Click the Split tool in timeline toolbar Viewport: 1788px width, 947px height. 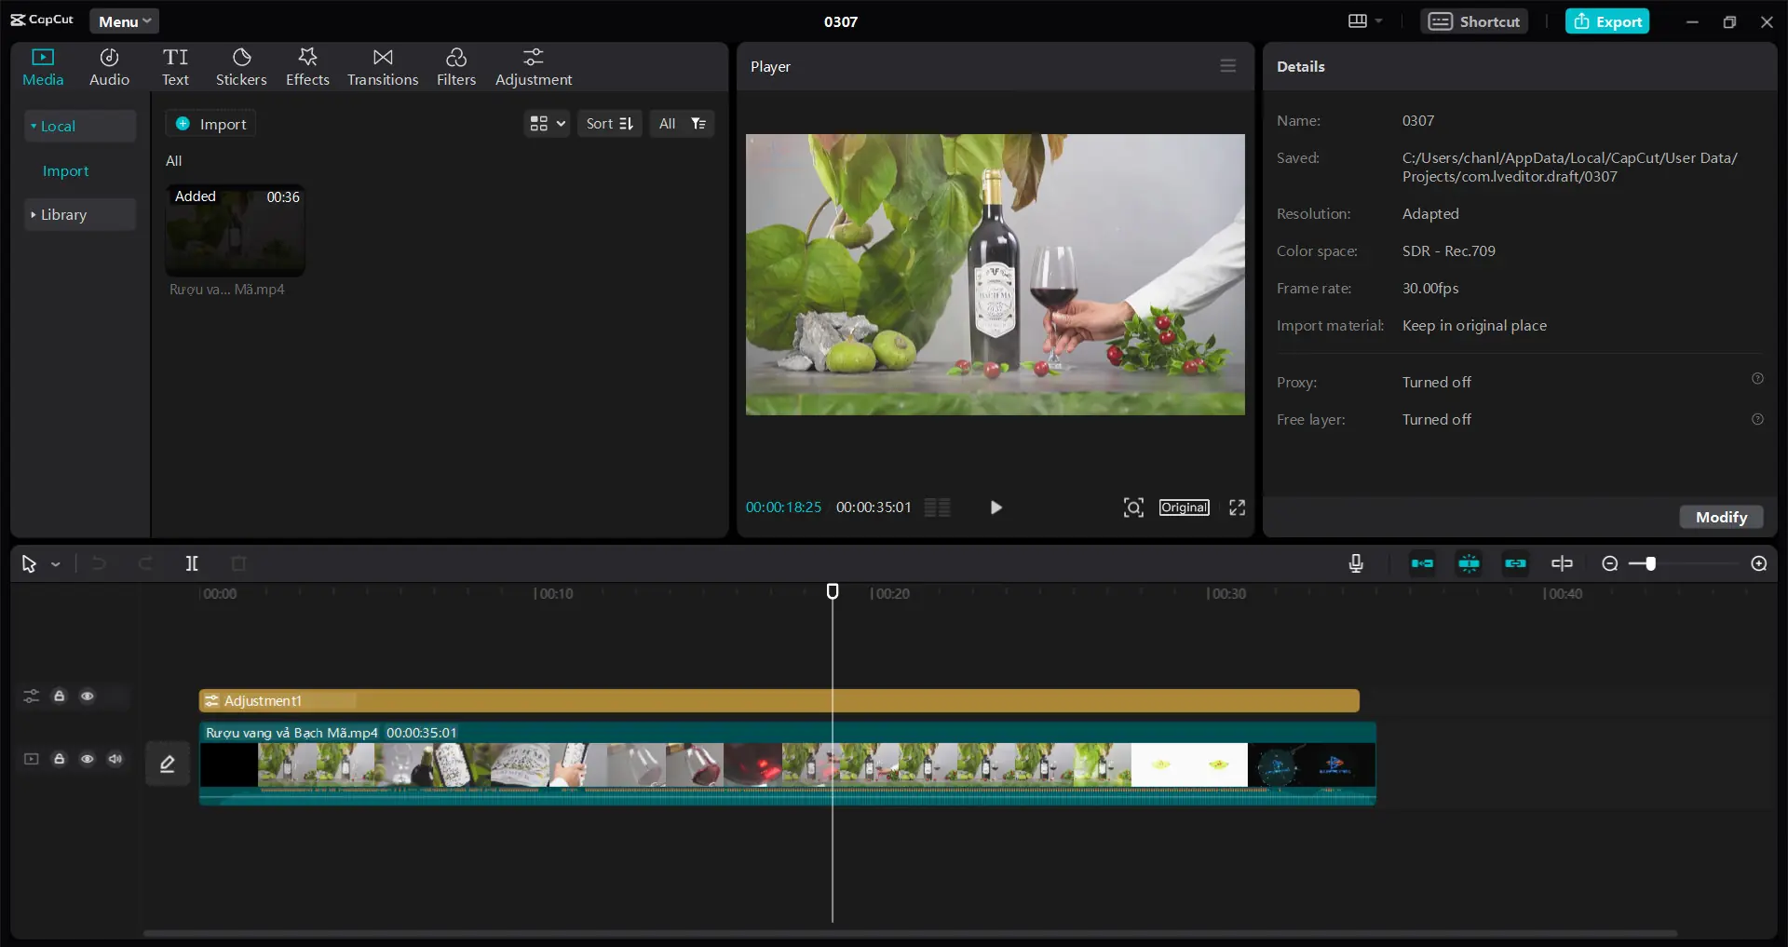(x=192, y=563)
